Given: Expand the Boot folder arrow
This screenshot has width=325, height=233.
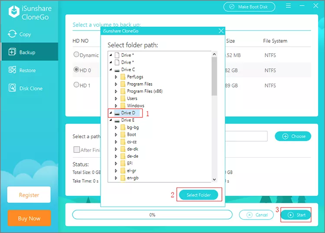Looking at the screenshot, I should coord(116,135).
